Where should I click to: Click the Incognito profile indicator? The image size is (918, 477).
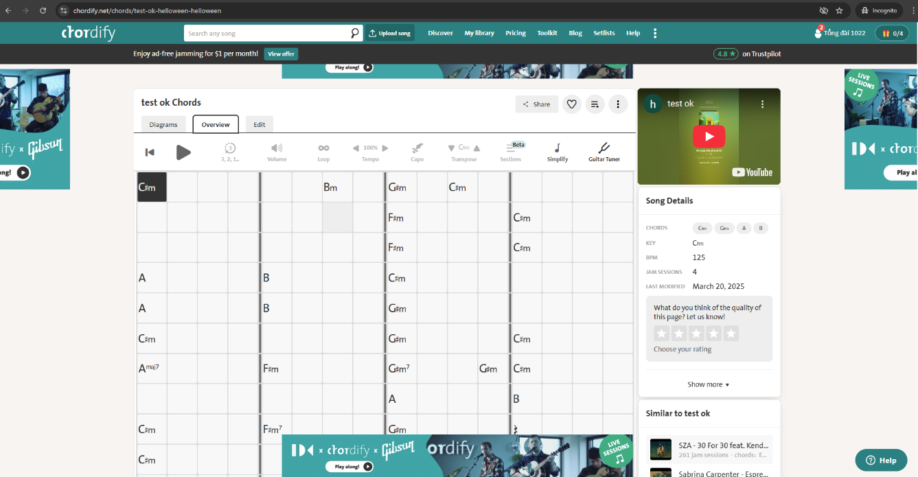(878, 11)
